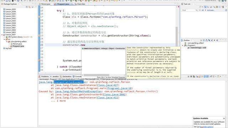Open the Javadoc tab
Screen dimensions: 228x128
point(54,76)
